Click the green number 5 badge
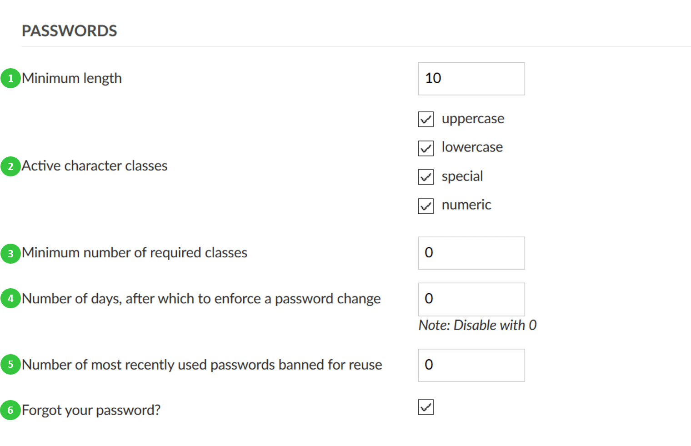 point(10,365)
